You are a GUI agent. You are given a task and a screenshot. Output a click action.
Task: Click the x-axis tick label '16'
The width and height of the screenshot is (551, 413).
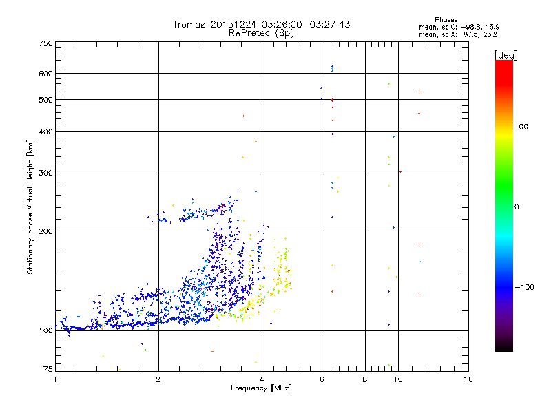[x=468, y=379]
